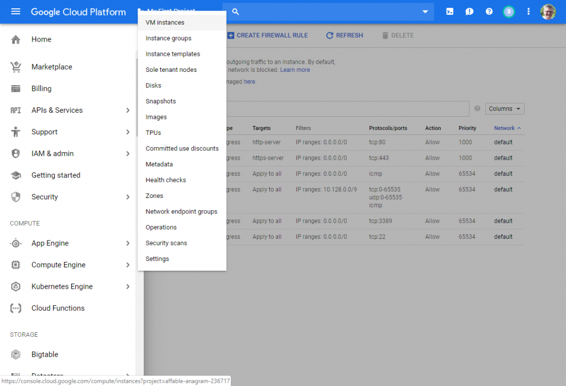The image size is (566, 386).
Task: Expand Compute Engine submenu chevron
Action: point(128,265)
